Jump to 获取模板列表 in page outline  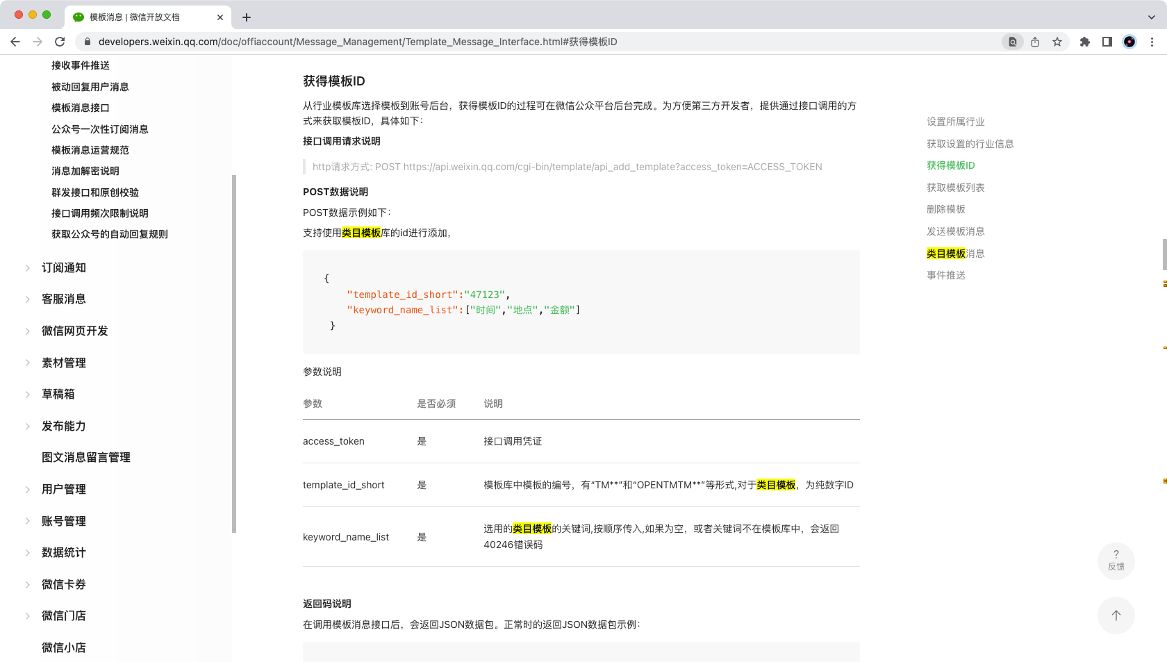(956, 188)
